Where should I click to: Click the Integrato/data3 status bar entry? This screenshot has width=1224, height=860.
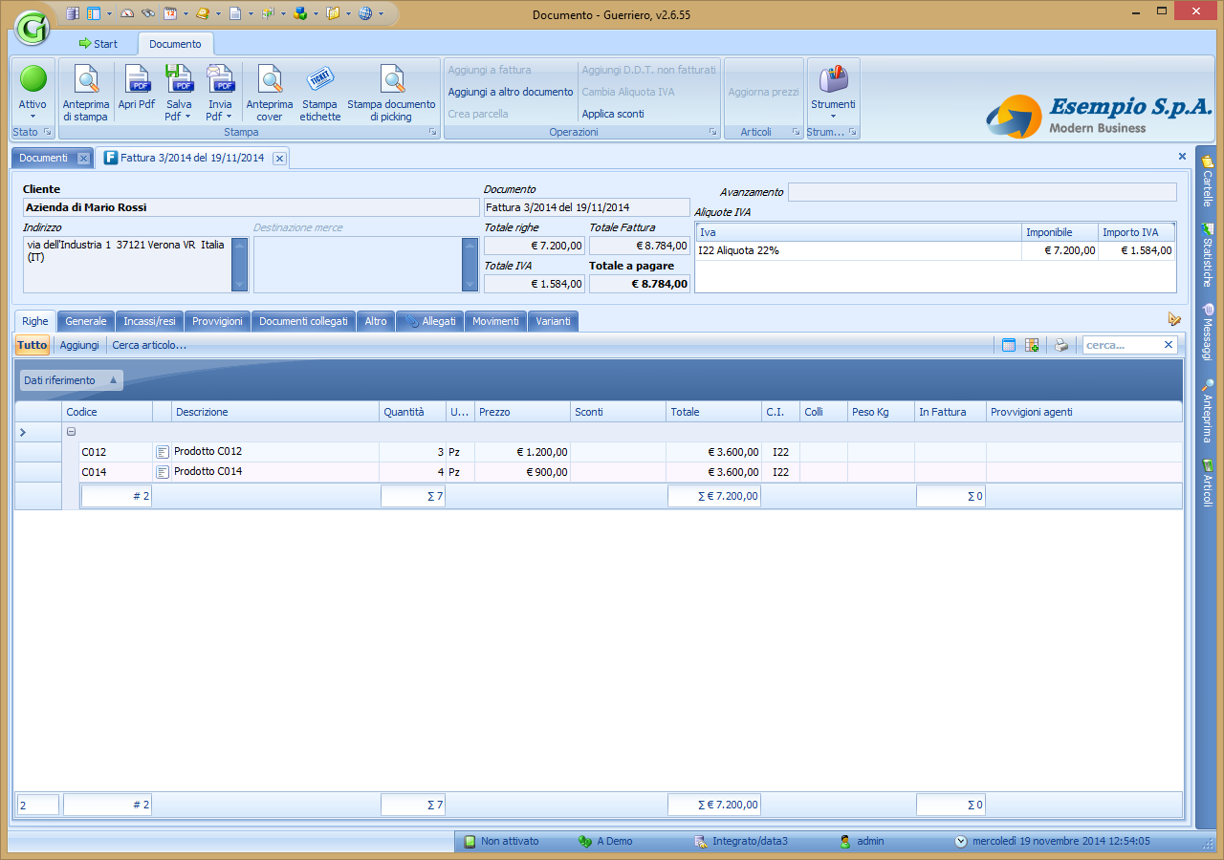point(742,842)
